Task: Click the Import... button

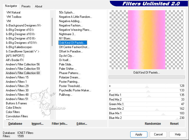Action: click(x=38, y=124)
